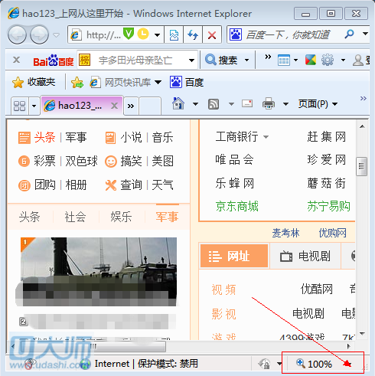
Task: Click the 搜索 search button on Baidu toolbar
Action: pos(221,60)
